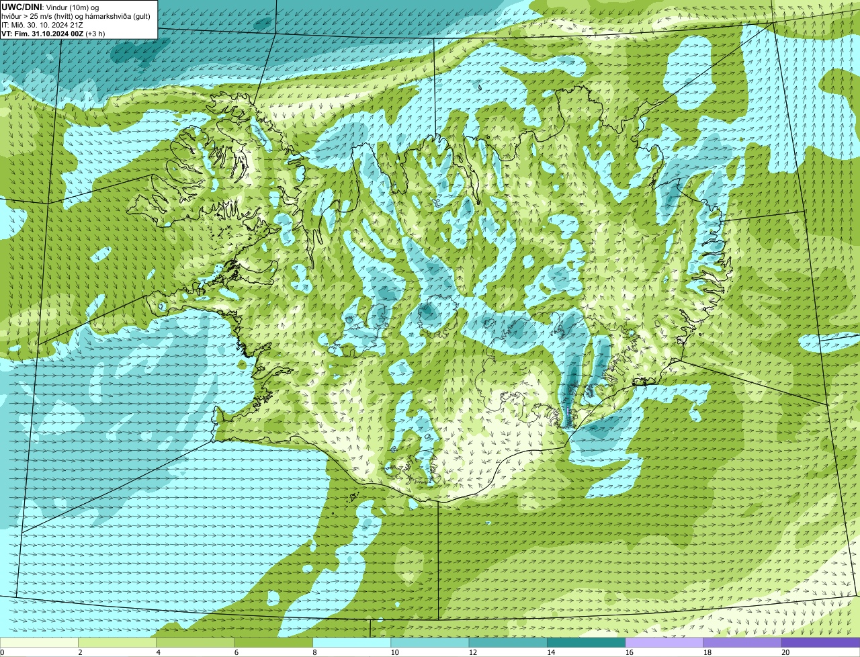Screen dimensions: 860x657
Task: Click the lavender 16–18 legend swatch
Action: click(664, 643)
